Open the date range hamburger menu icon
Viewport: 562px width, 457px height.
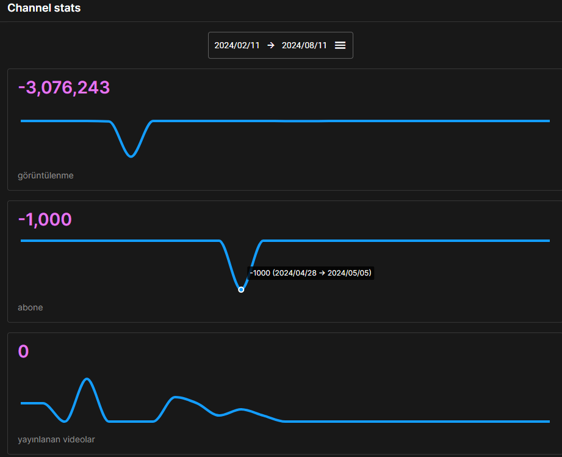pyautogui.click(x=340, y=45)
